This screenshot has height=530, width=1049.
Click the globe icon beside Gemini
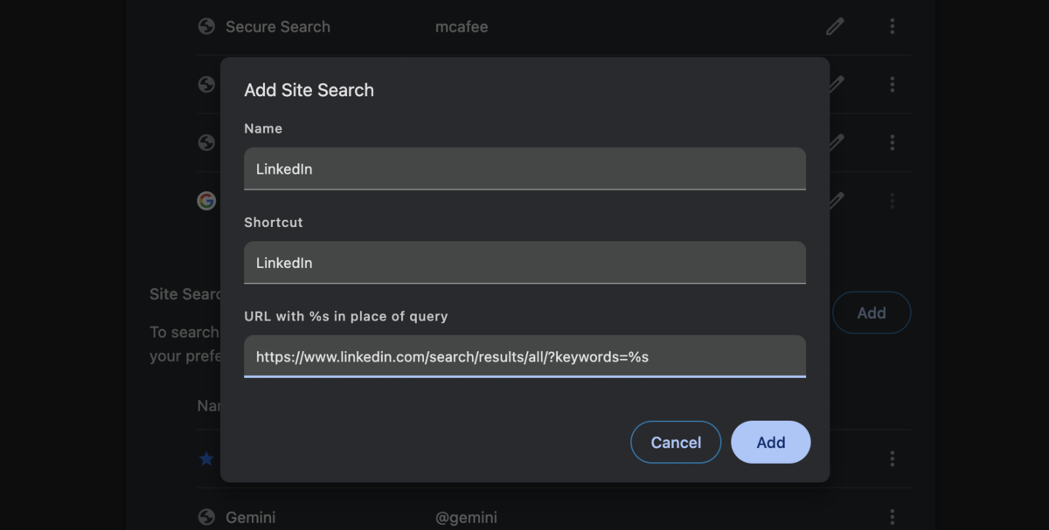click(x=206, y=517)
